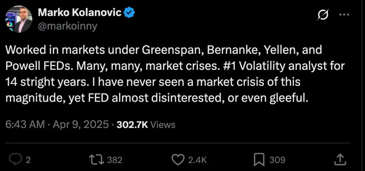Image resolution: width=365 pixels, height=171 pixels.
Task: Open the @markoinny handle link
Action: 67,26
